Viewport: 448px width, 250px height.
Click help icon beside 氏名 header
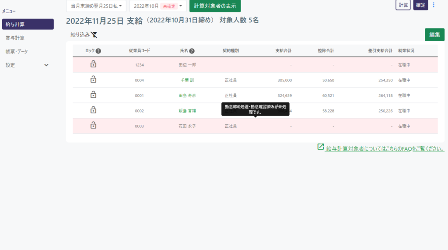(x=192, y=51)
